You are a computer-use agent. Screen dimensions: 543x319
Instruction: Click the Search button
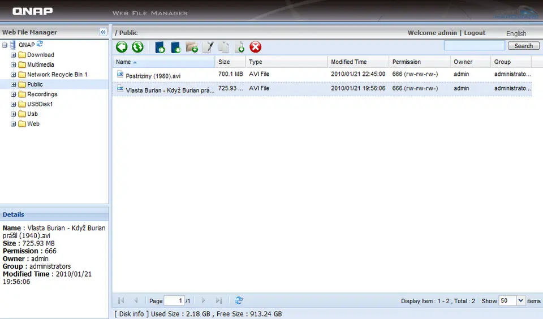pos(523,46)
